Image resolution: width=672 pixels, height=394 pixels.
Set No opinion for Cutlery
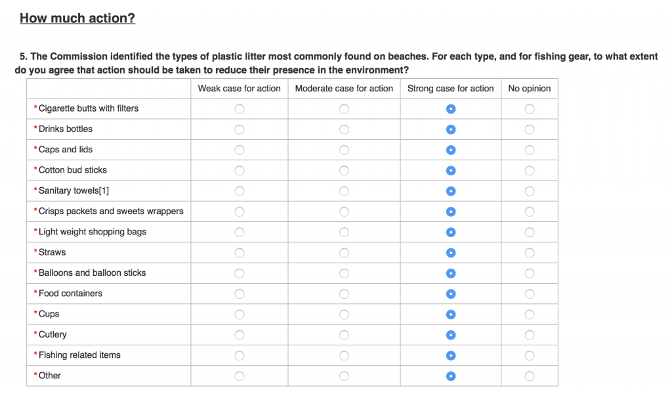pyautogui.click(x=530, y=336)
